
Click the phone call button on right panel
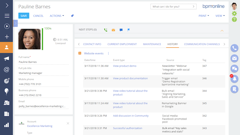(x=234, y=48)
